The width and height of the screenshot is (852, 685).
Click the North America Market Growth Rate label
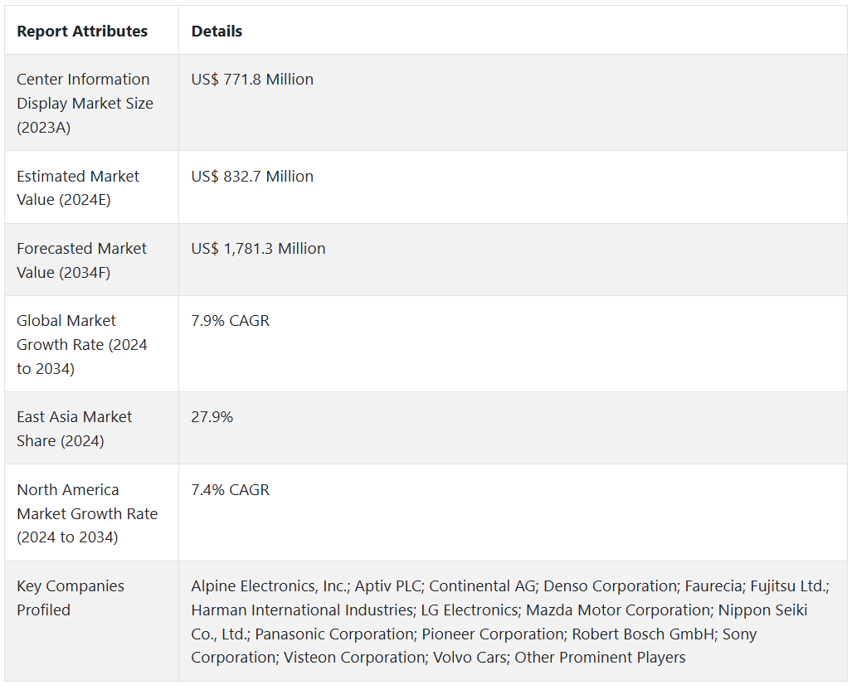(86, 513)
